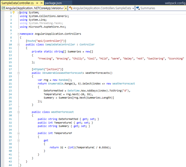Screen dimensions: 186x167
Task: Click the HttpGet attribute
Action: (x=38, y=69)
